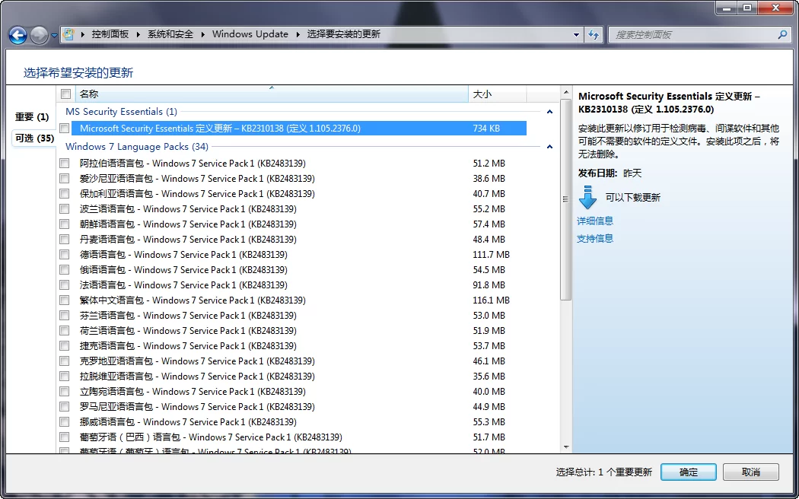This screenshot has width=799, height=499.
Task: Check the 朝鲜语语言包 checkbox
Action: [64, 224]
